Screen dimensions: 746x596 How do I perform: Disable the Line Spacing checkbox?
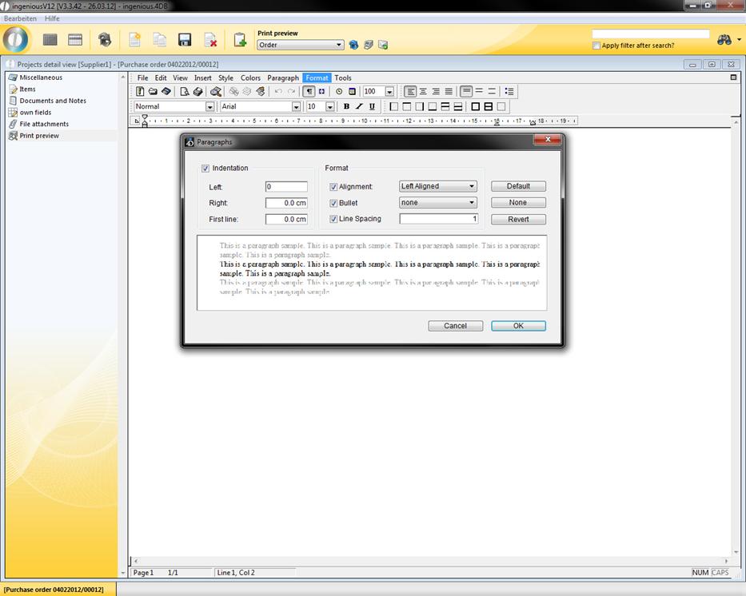tap(333, 219)
